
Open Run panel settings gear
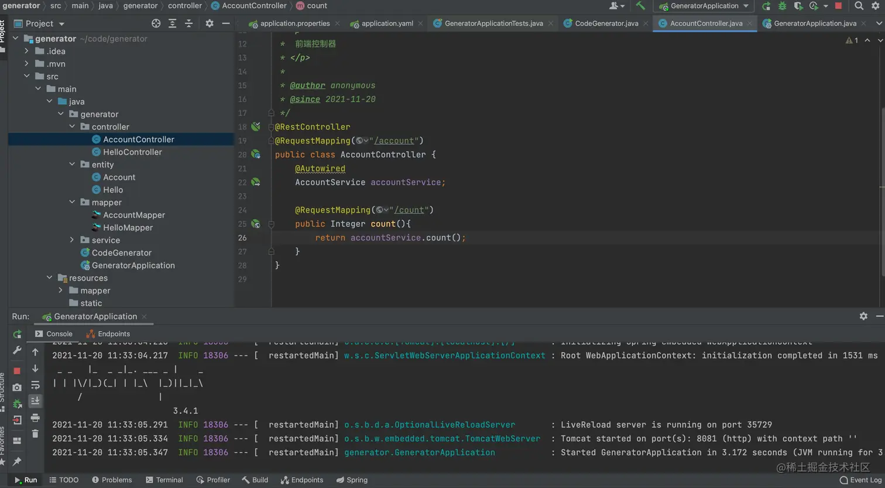point(863,316)
